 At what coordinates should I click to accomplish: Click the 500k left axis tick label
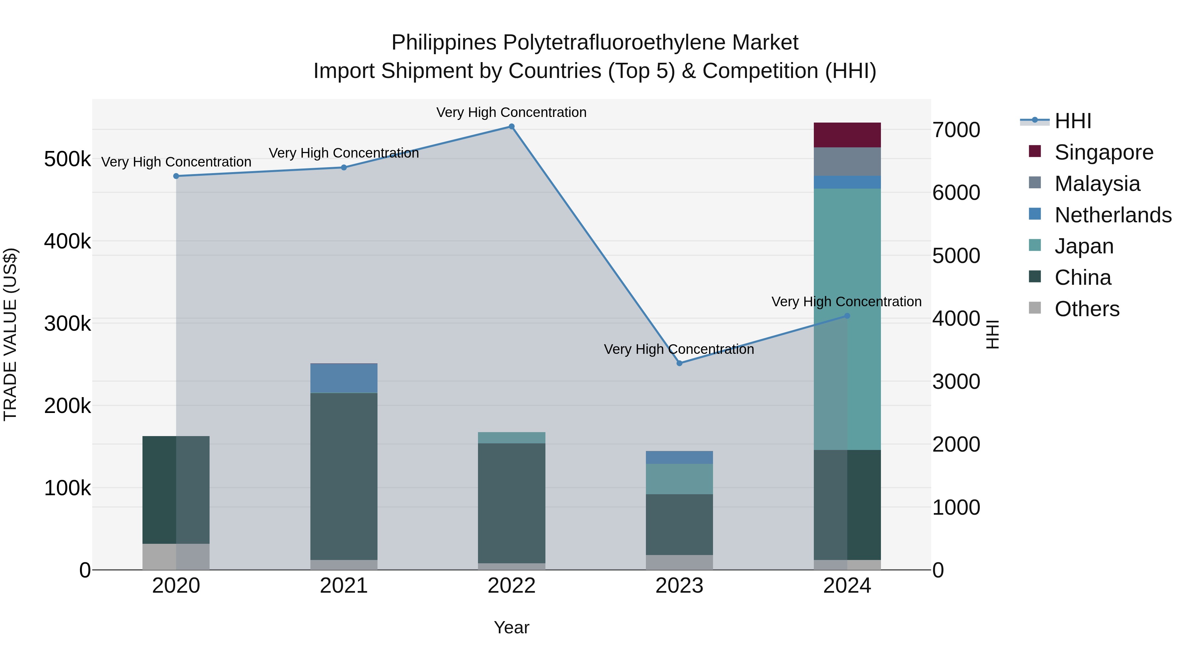[67, 159]
